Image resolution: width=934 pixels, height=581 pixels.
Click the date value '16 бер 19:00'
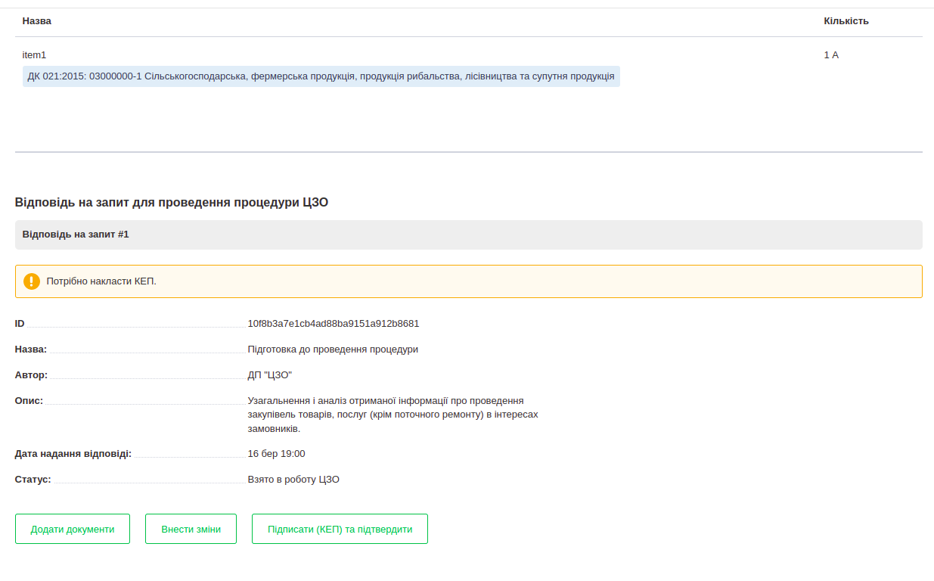point(276,454)
